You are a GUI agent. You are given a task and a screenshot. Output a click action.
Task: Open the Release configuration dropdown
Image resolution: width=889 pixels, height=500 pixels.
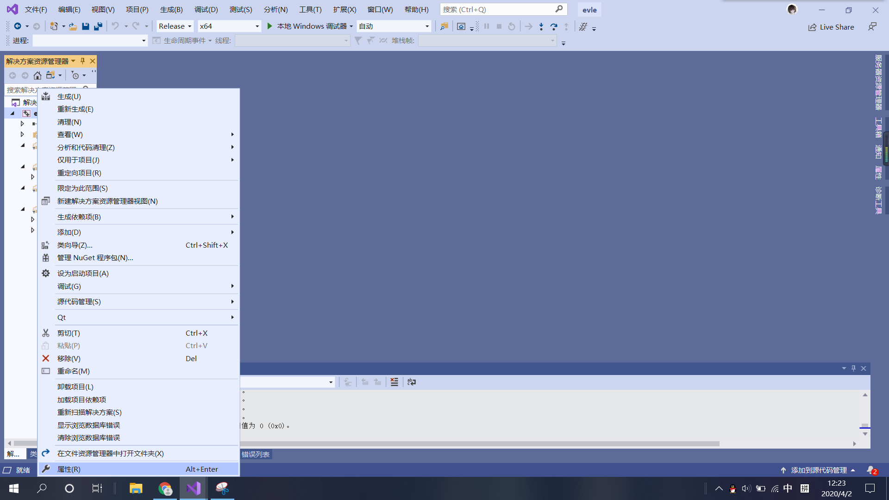click(175, 26)
